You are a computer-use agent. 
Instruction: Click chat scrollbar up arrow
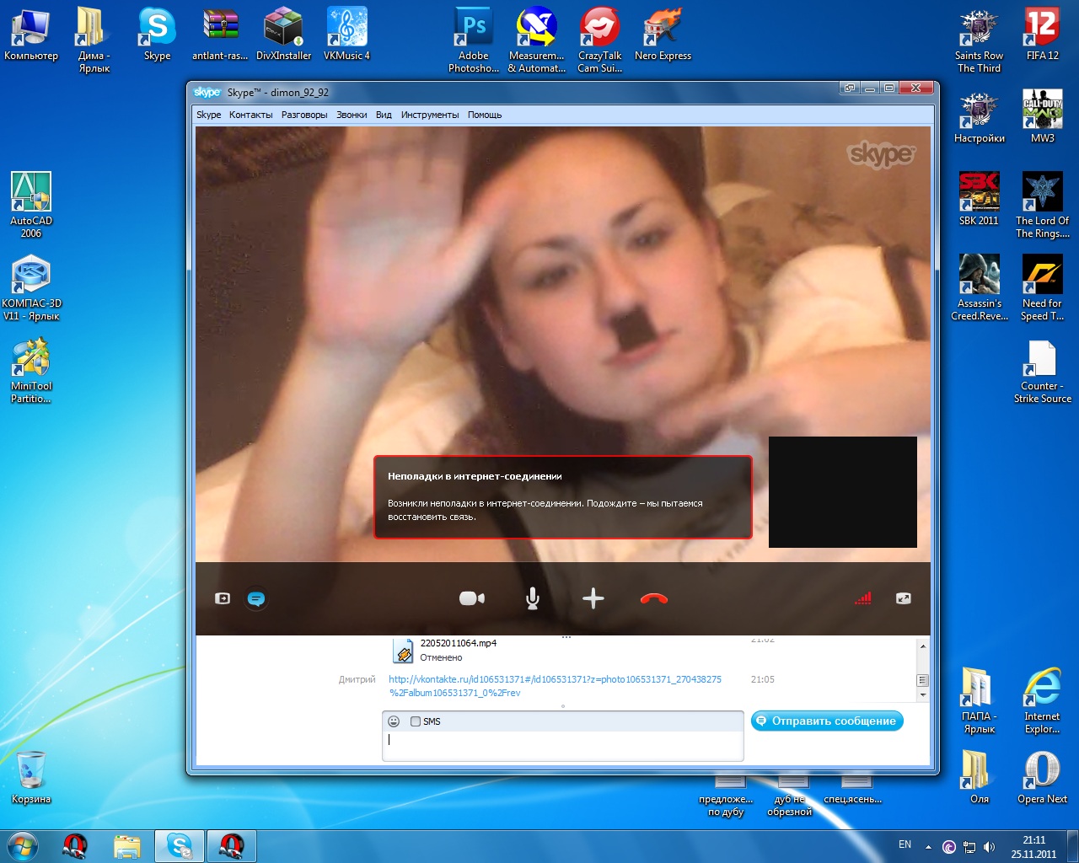[x=923, y=646]
